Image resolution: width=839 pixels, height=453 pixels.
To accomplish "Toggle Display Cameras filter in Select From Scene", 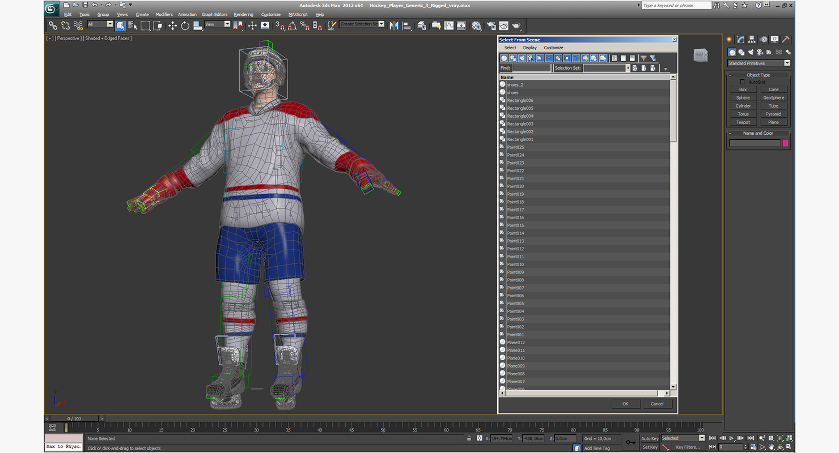I will (531, 58).
